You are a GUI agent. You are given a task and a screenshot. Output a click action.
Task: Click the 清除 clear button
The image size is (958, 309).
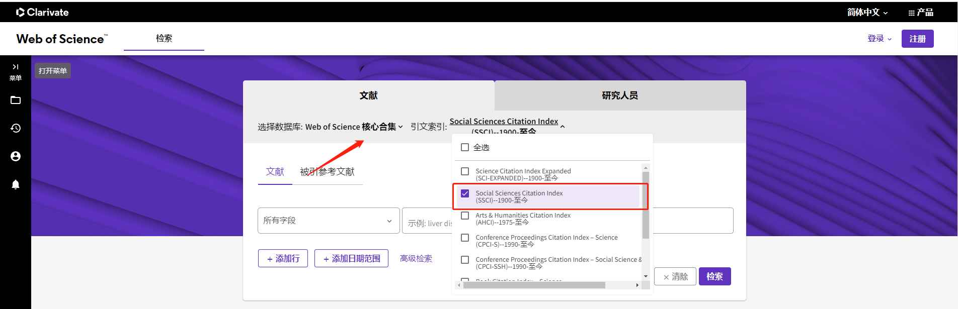(x=675, y=276)
